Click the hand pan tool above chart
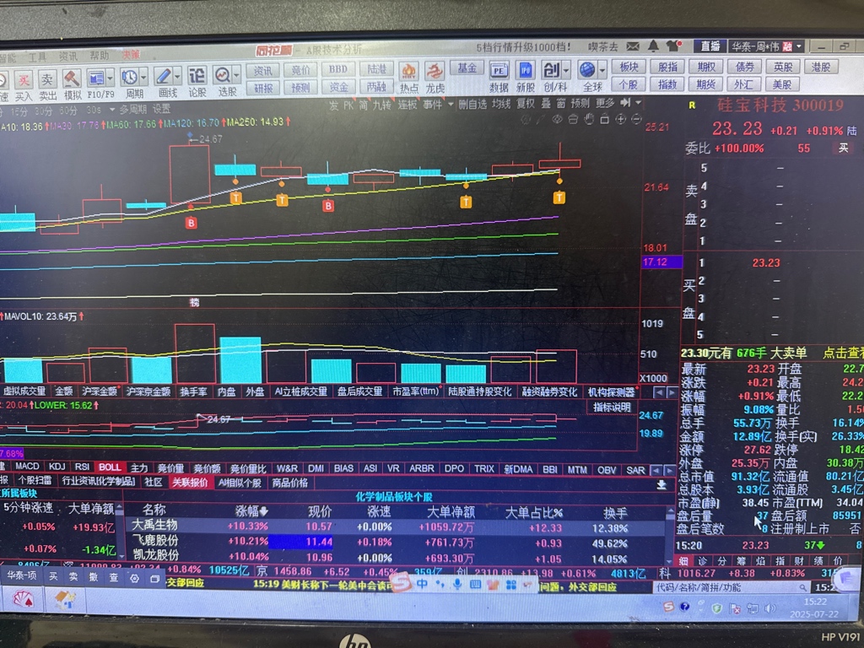 (588, 119)
